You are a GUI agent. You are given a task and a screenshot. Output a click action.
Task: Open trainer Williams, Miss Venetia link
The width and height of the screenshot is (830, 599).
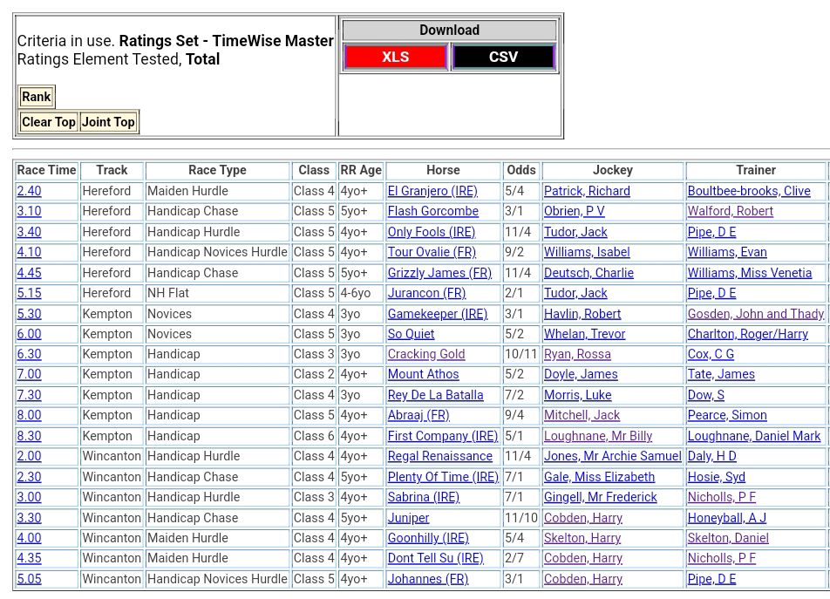(x=749, y=273)
